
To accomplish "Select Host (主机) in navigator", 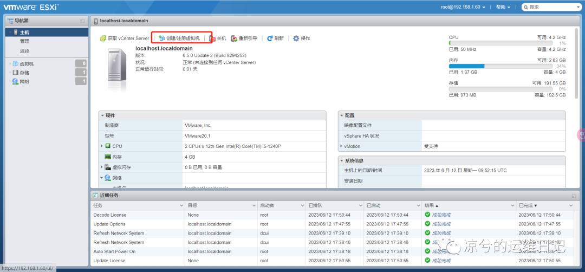I will pyautogui.click(x=47, y=33).
